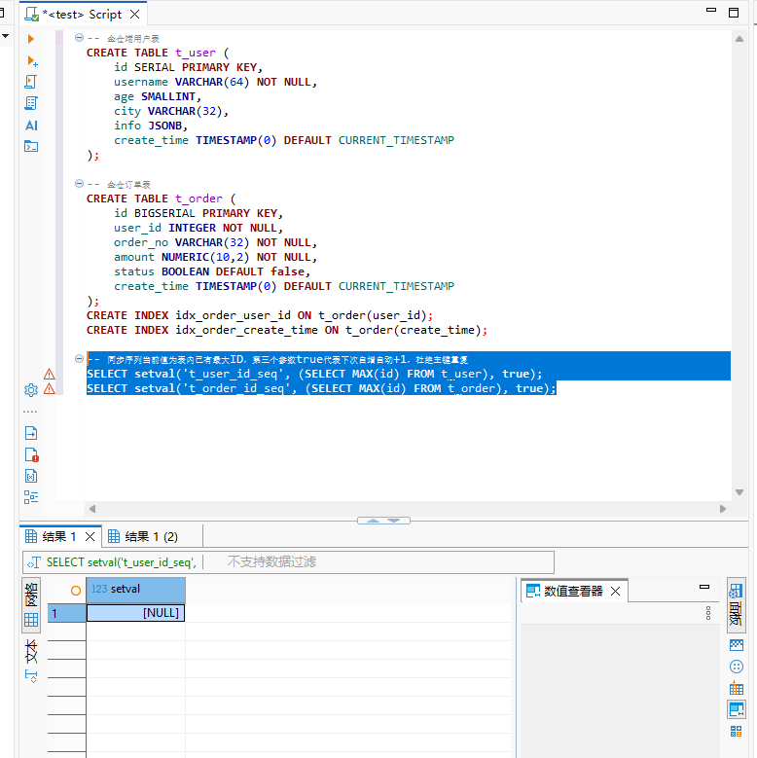Click the editor scrollbar up arrow
This screenshot has height=758, width=757.
click(739, 39)
